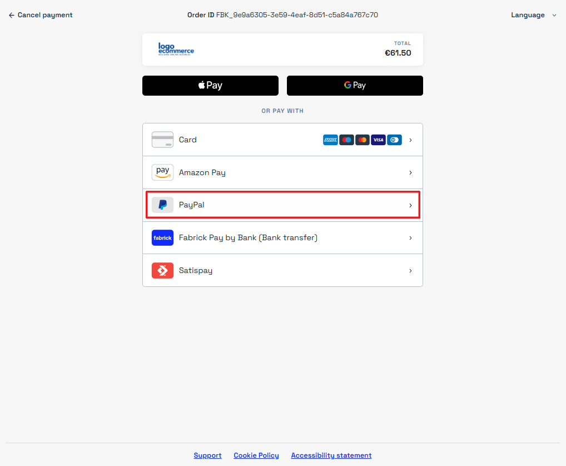Click the logo ecommerce merchant logo
Viewport: 566px width, 466px height.
[176, 49]
